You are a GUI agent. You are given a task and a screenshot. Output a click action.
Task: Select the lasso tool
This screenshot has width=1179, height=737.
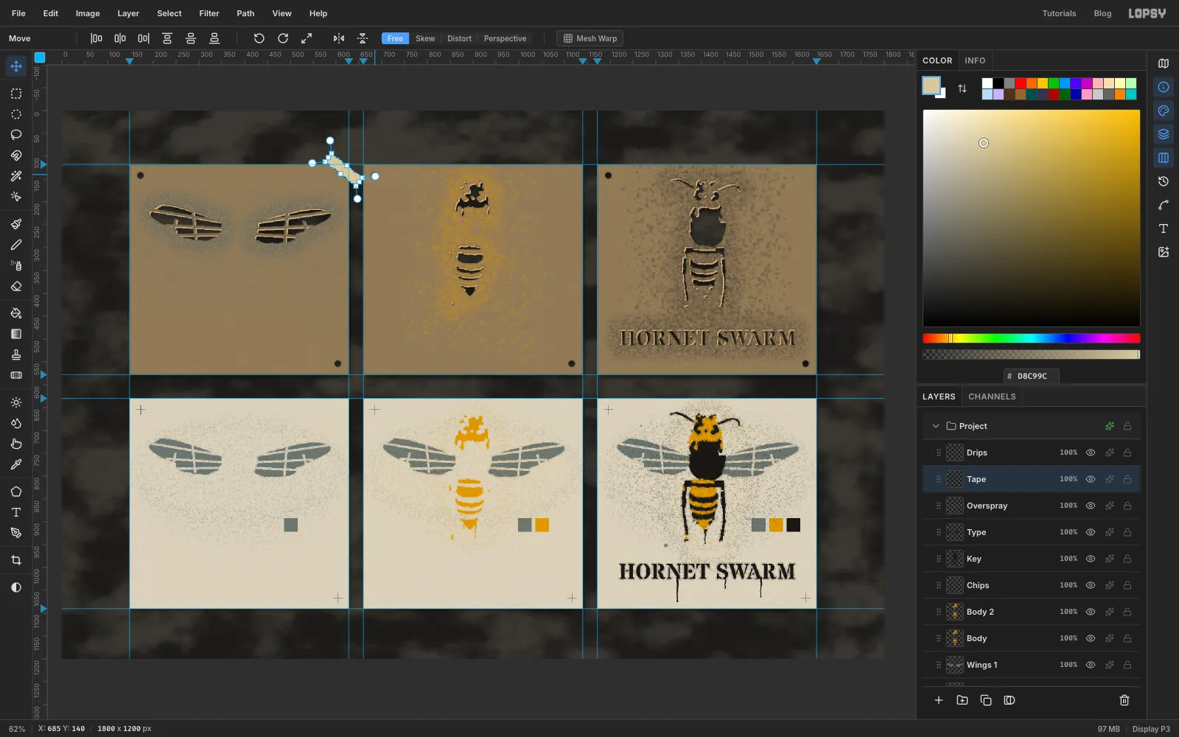pyautogui.click(x=16, y=135)
